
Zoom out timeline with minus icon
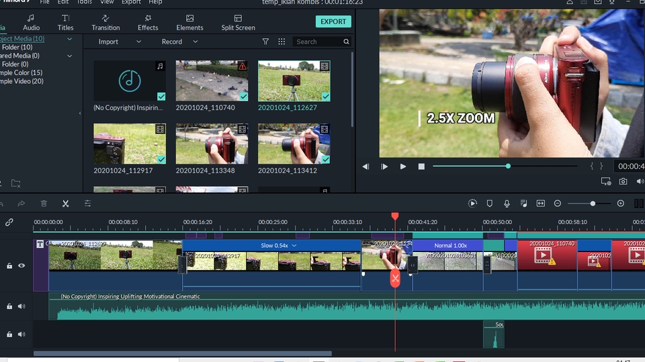point(558,203)
